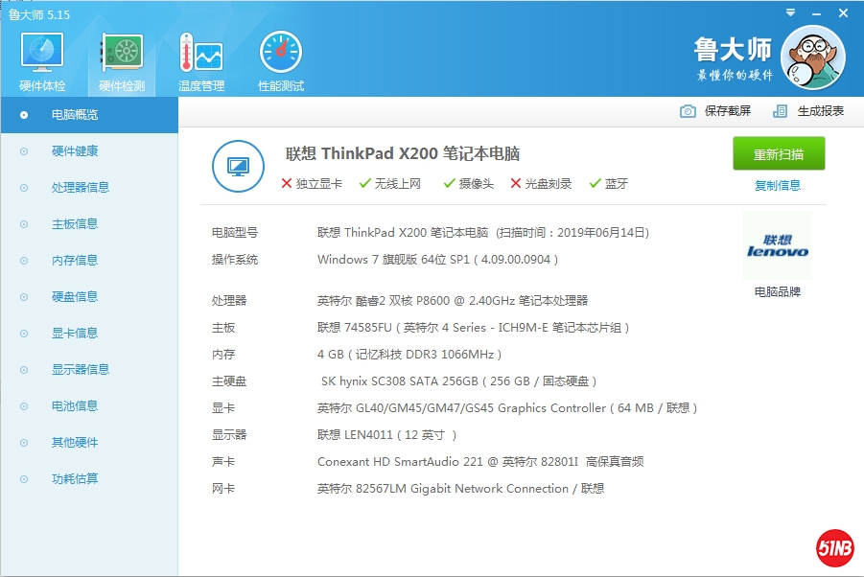The image size is (864, 577).
Task: Click the 复制信息 link
Action: tap(777, 186)
